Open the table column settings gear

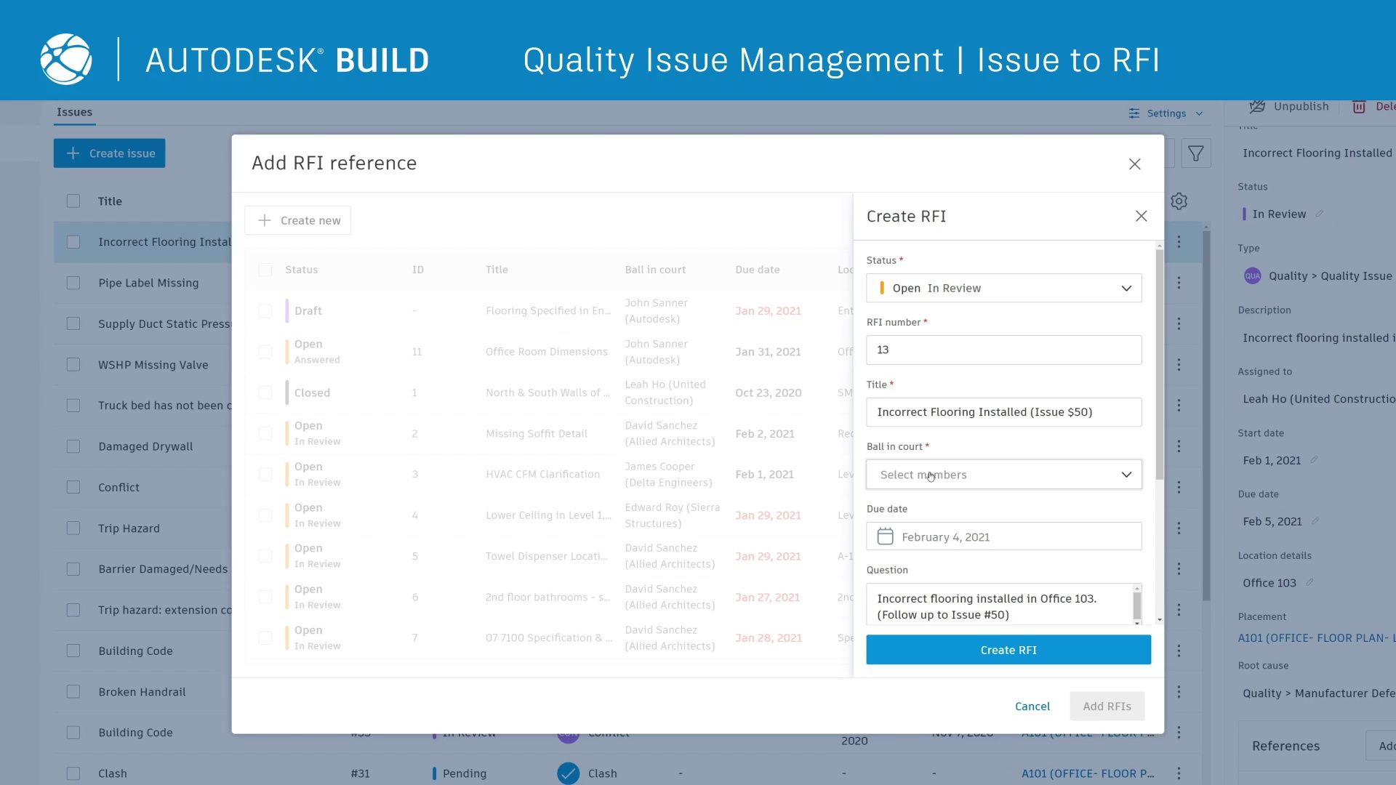point(1179,201)
